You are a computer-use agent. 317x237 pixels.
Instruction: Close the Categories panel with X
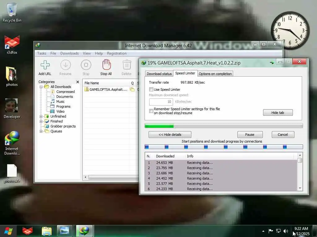pos(78,82)
